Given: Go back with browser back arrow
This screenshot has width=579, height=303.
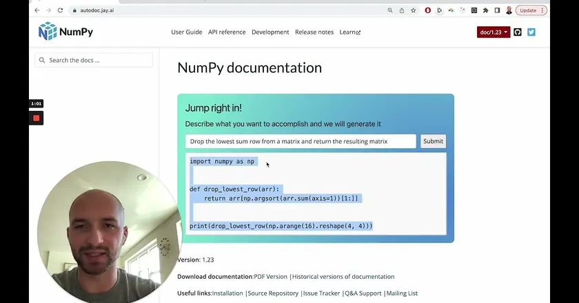Looking at the screenshot, I should 37,10.
